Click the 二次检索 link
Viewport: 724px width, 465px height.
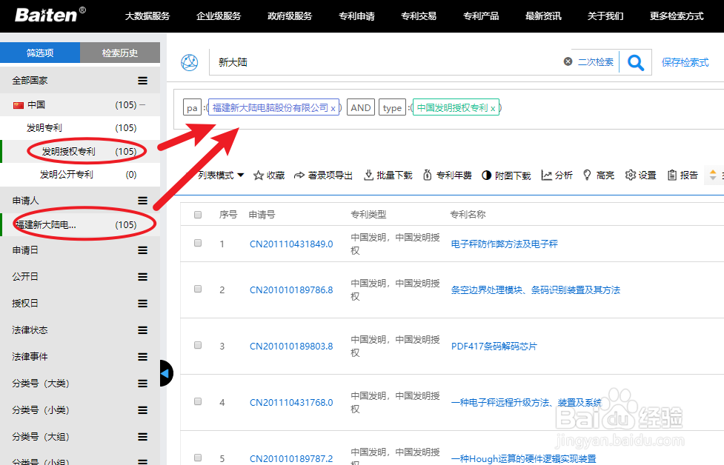pyautogui.click(x=596, y=61)
